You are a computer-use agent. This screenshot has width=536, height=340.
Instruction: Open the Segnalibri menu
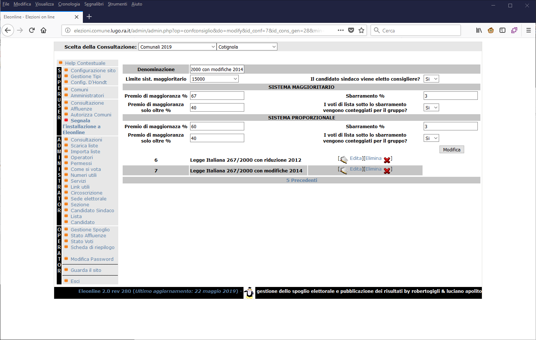coord(94,4)
